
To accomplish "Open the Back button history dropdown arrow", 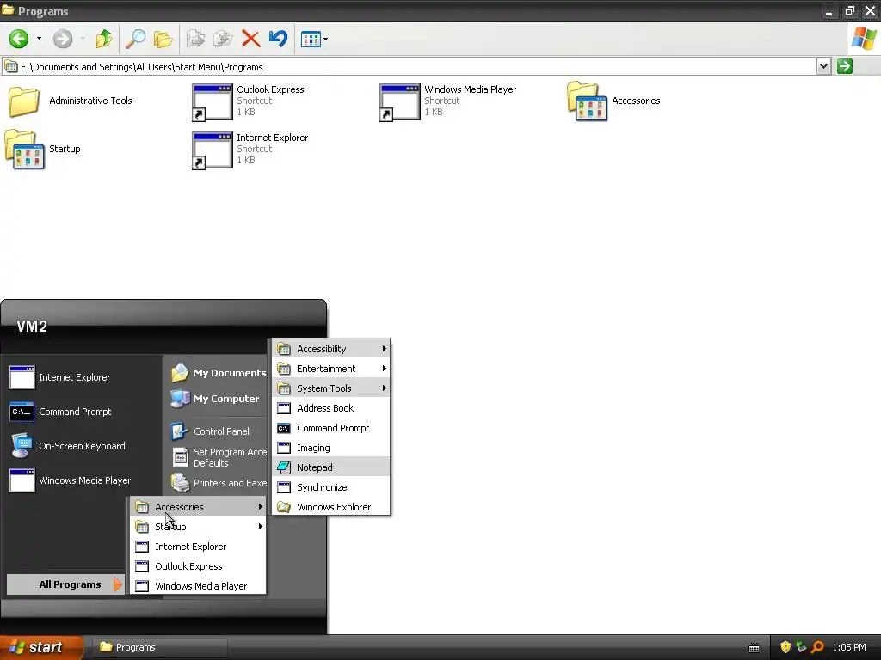I will 39,39.
